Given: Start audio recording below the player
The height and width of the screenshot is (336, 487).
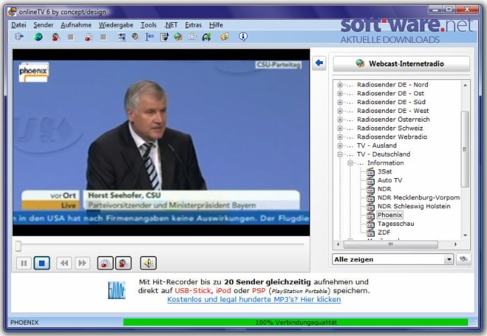Looking at the screenshot, I should (123, 263).
